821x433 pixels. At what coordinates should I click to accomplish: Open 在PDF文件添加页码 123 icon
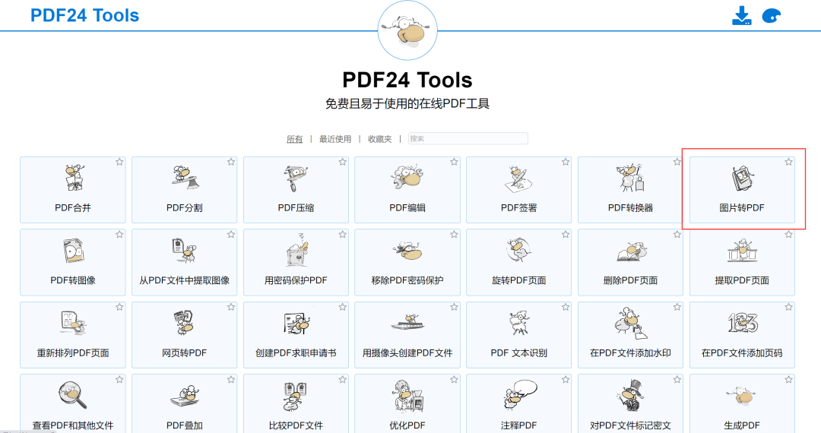pyautogui.click(x=742, y=323)
